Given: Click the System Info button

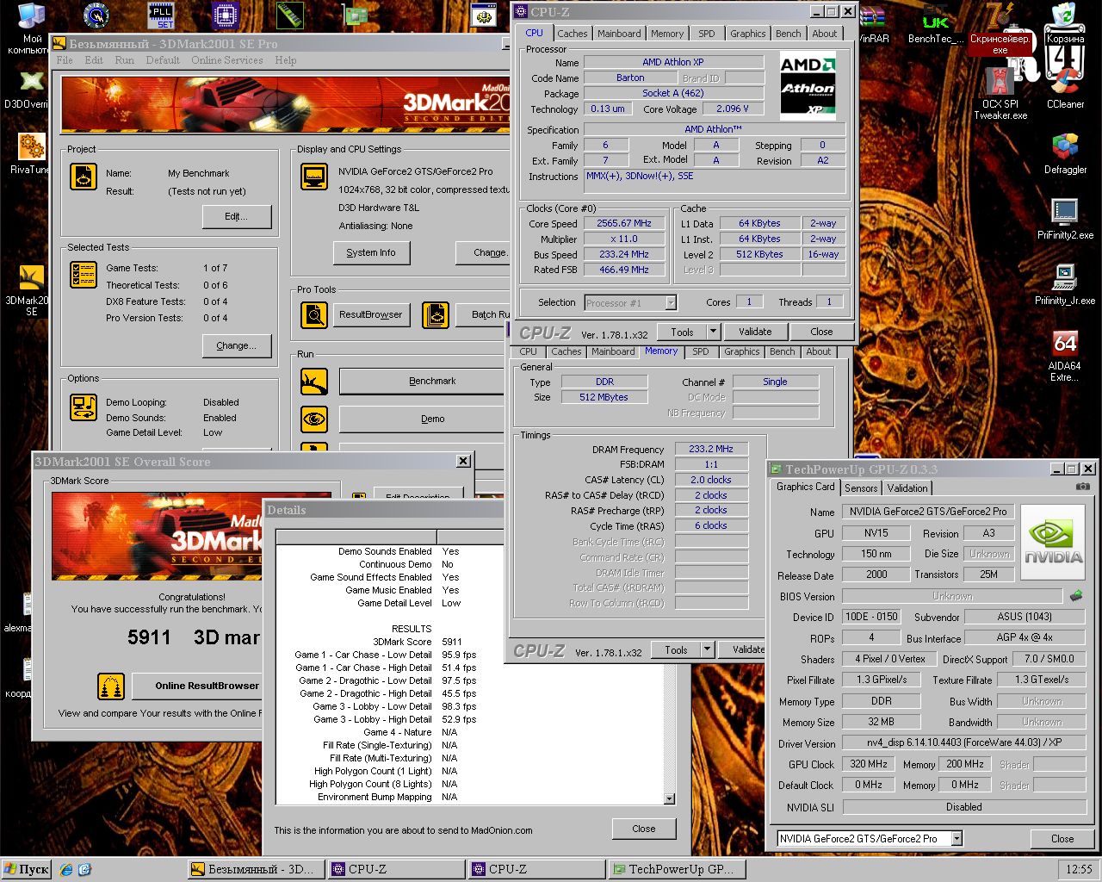Looking at the screenshot, I should pos(371,252).
